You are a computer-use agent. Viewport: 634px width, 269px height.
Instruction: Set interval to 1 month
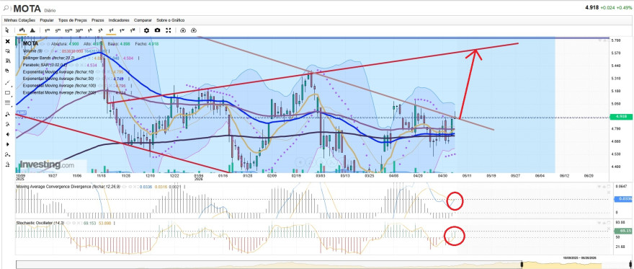tap(133, 30)
